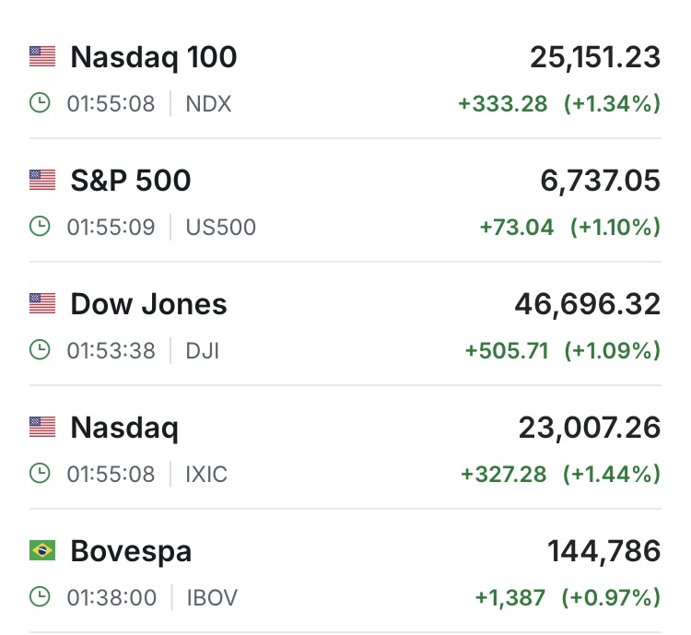This screenshot has height=635, width=691.
Task: Click the NDX ticker symbol
Action: [208, 103]
